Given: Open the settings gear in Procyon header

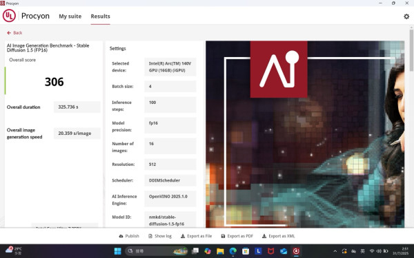Looking at the screenshot, I should click(406, 17).
